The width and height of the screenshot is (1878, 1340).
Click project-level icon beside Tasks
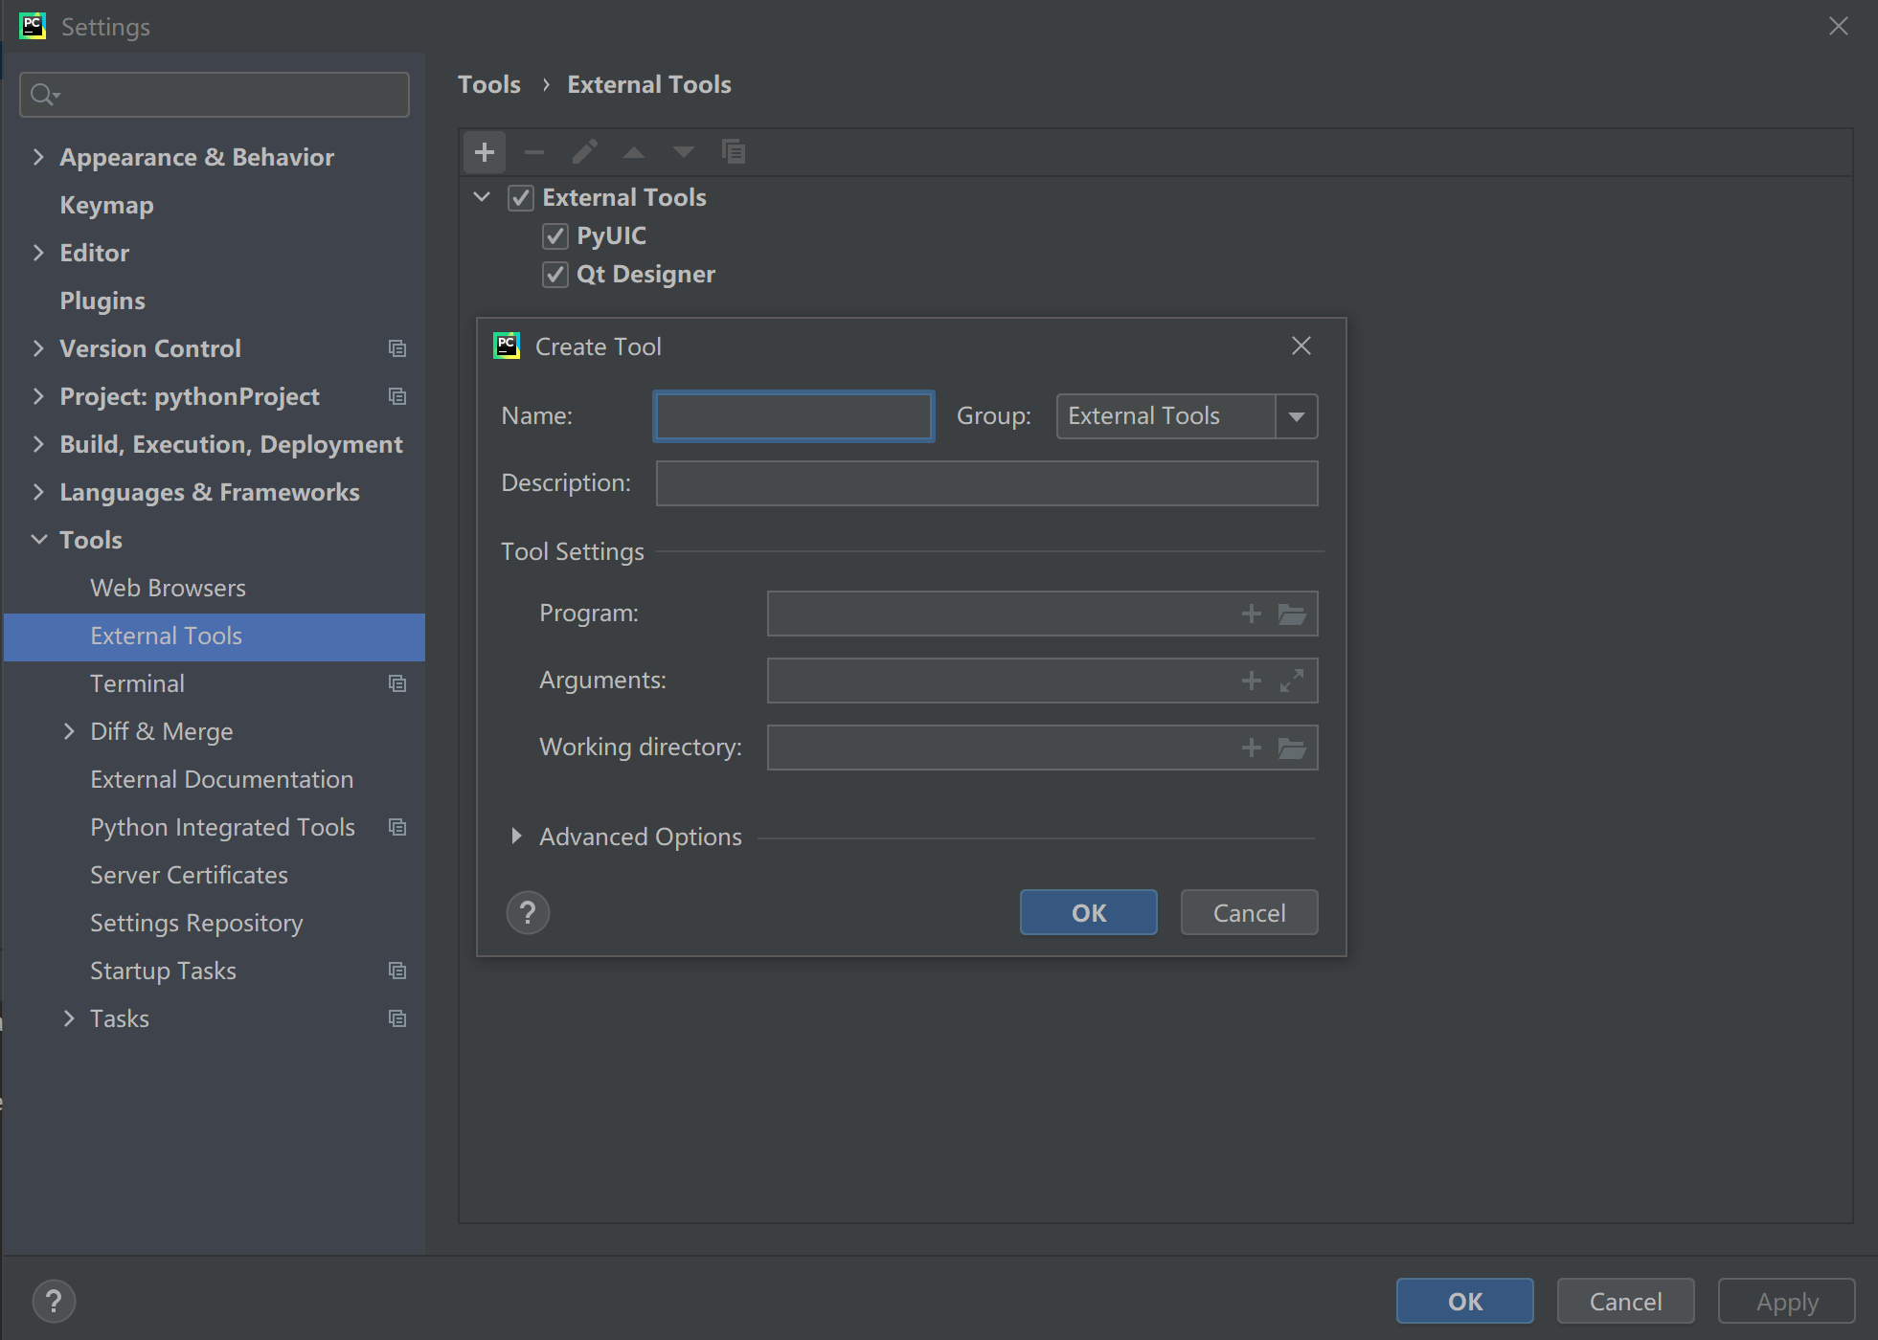point(397,1018)
